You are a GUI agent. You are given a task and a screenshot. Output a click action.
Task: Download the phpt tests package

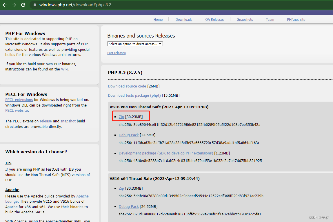pyautogui.click(x=134, y=95)
